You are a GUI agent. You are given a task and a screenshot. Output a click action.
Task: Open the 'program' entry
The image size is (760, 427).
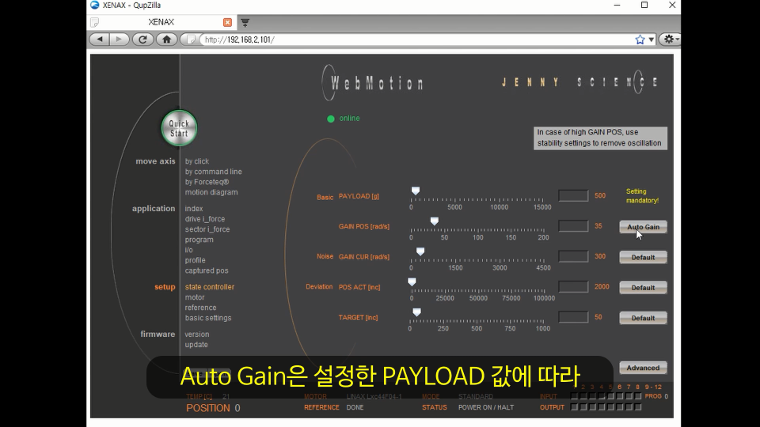199,240
